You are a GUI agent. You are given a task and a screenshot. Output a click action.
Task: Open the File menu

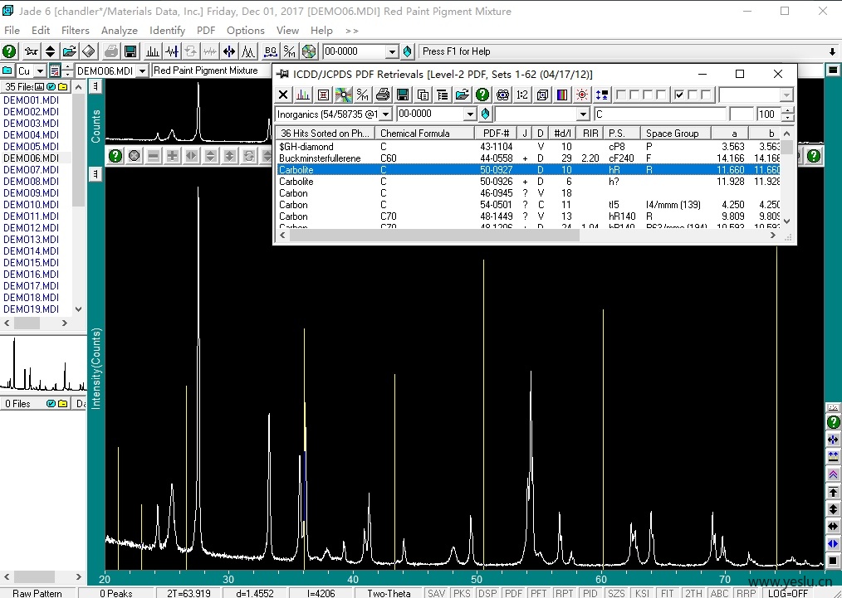[12, 31]
